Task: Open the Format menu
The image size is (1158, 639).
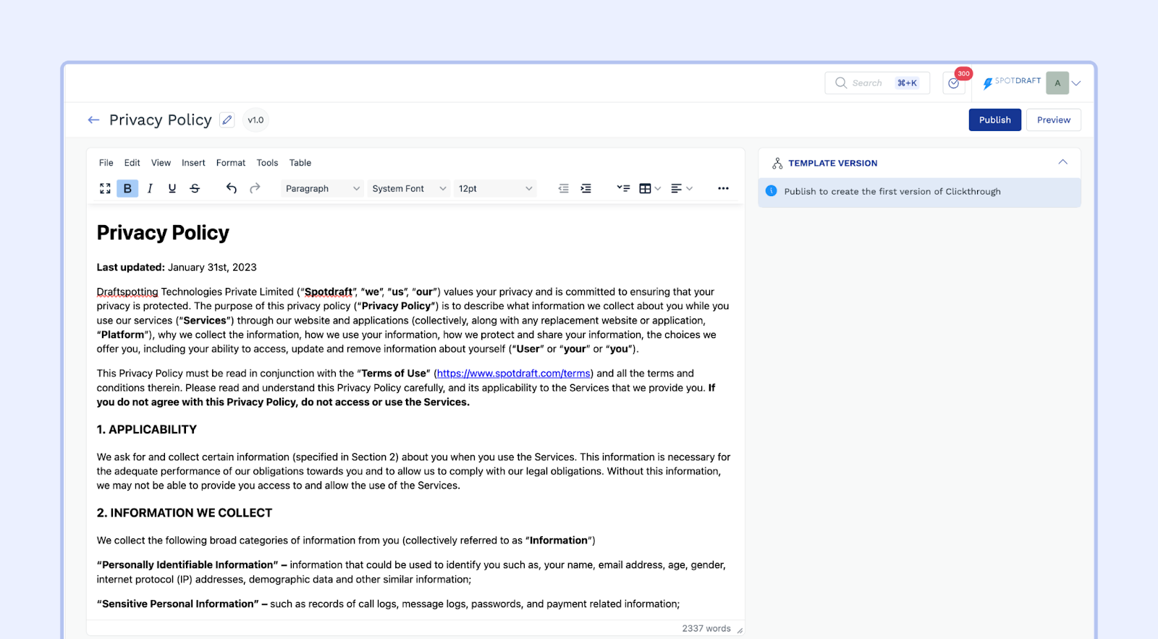Action: point(231,163)
